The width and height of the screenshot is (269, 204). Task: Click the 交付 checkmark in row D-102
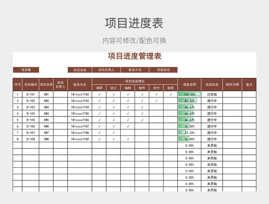tap(156, 101)
